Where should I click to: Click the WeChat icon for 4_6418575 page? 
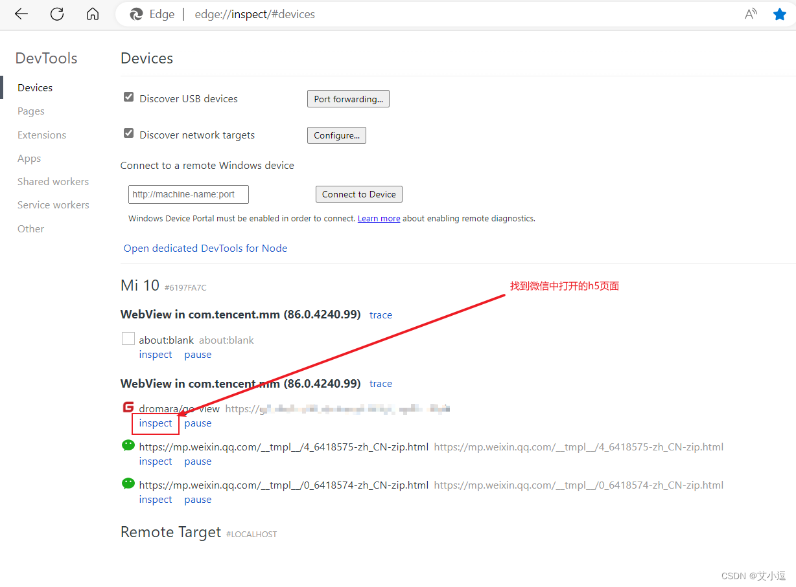(x=128, y=445)
